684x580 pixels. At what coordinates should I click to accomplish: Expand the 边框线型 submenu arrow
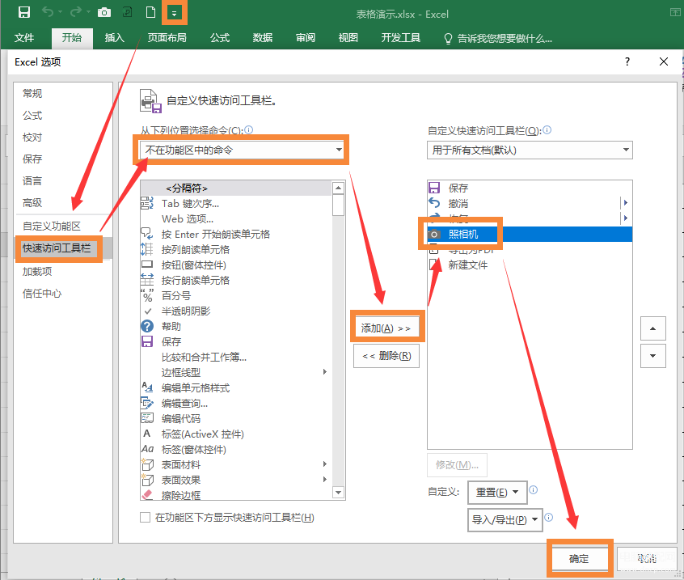click(x=324, y=372)
